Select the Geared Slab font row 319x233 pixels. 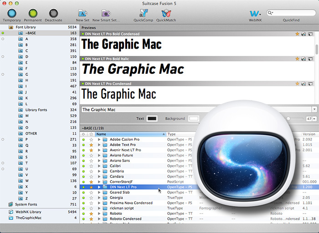tap(200, 192)
